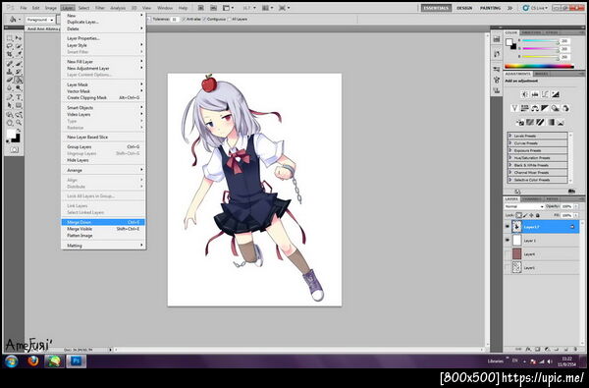Click the ESSENTIALS workspace button

tap(436, 8)
